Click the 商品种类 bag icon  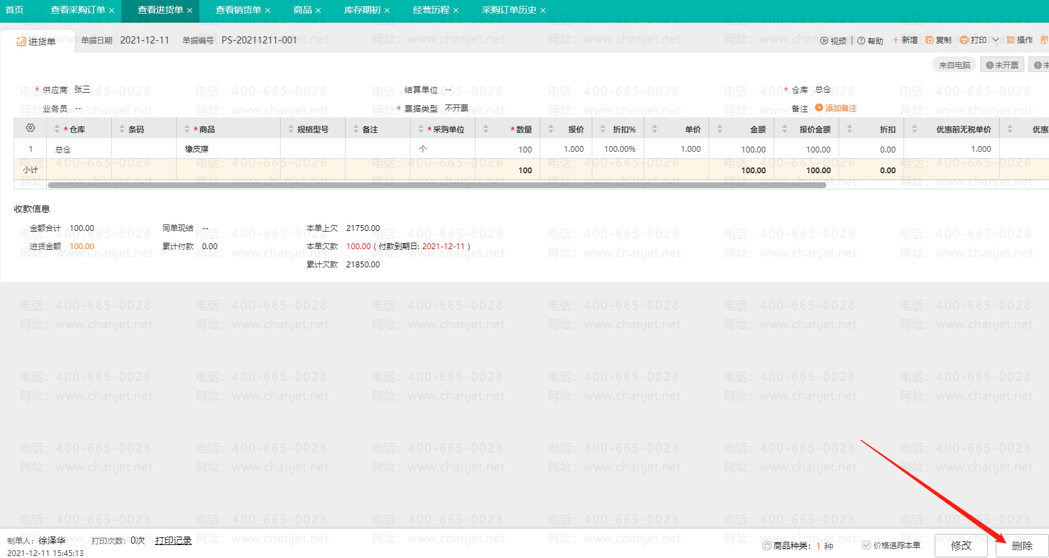(767, 546)
